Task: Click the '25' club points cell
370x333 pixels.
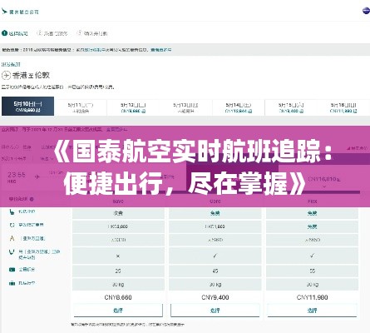Action: (118, 271)
